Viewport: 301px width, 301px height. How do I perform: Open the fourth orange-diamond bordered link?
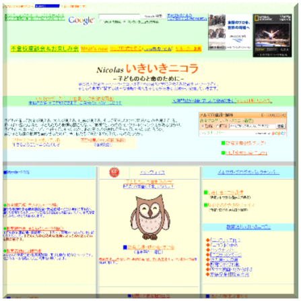tap(226, 254)
